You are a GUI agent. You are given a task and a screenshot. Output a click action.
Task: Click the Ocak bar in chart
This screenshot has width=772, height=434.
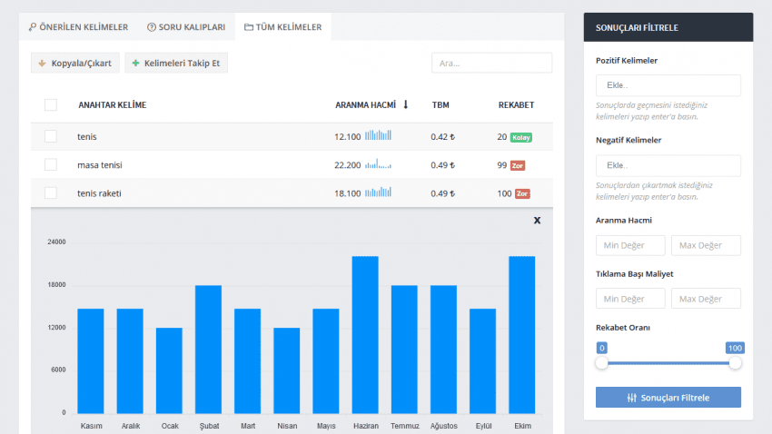pyautogui.click(x=169, y=370)
